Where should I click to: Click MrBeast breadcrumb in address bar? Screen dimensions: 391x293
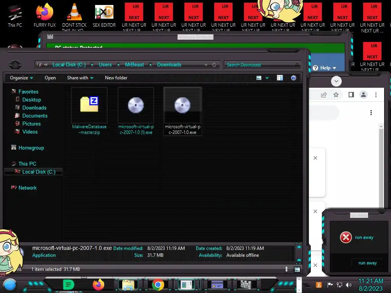point(134,64)
